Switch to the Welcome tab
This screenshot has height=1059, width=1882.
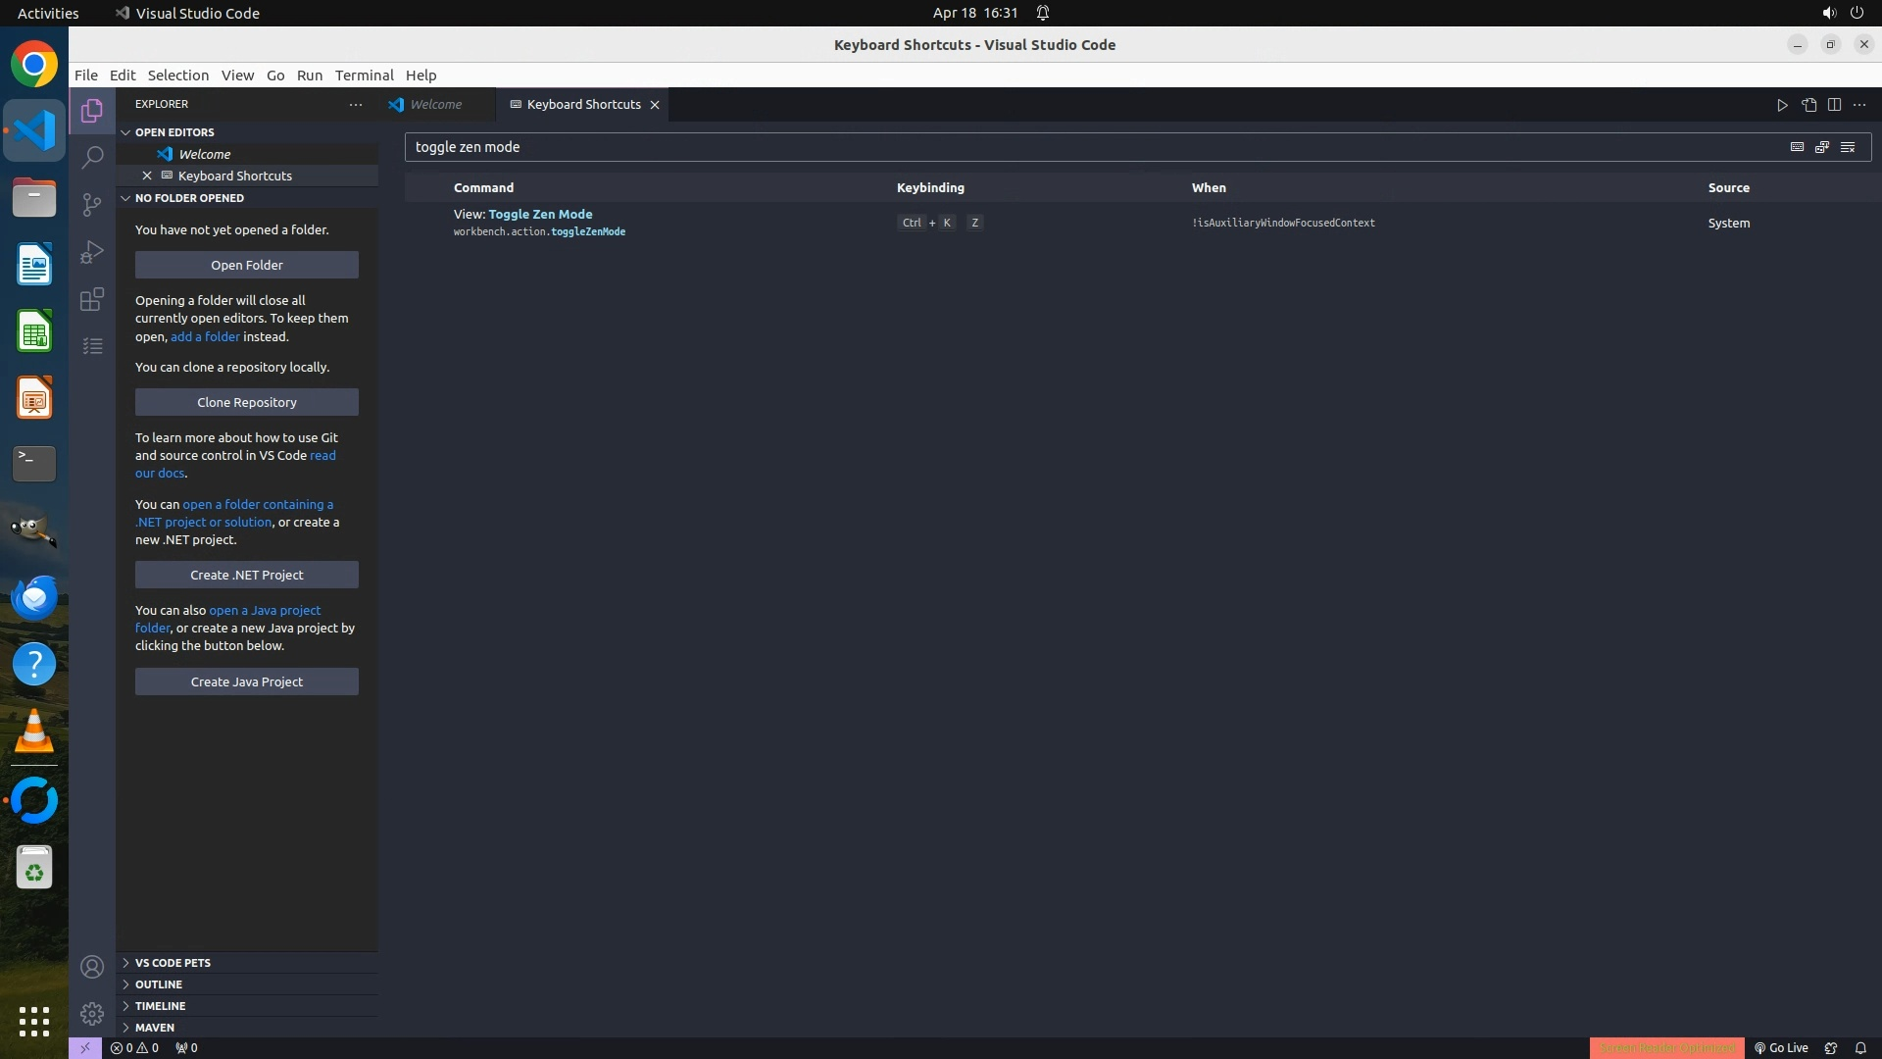click(435, 105)
